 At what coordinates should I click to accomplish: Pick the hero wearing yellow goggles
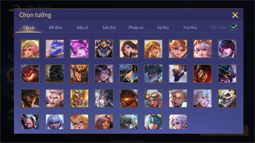coord(153,98)
